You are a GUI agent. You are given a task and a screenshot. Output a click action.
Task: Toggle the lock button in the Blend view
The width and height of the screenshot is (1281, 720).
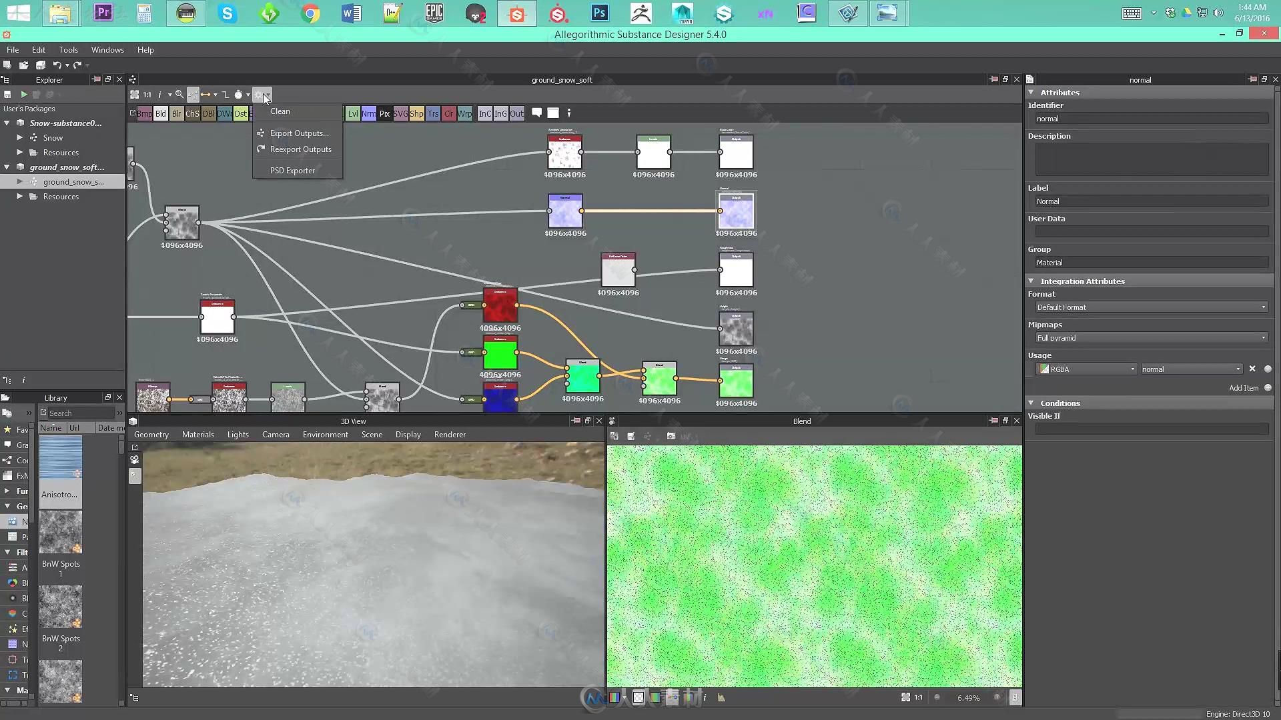tap(1015, 697)
